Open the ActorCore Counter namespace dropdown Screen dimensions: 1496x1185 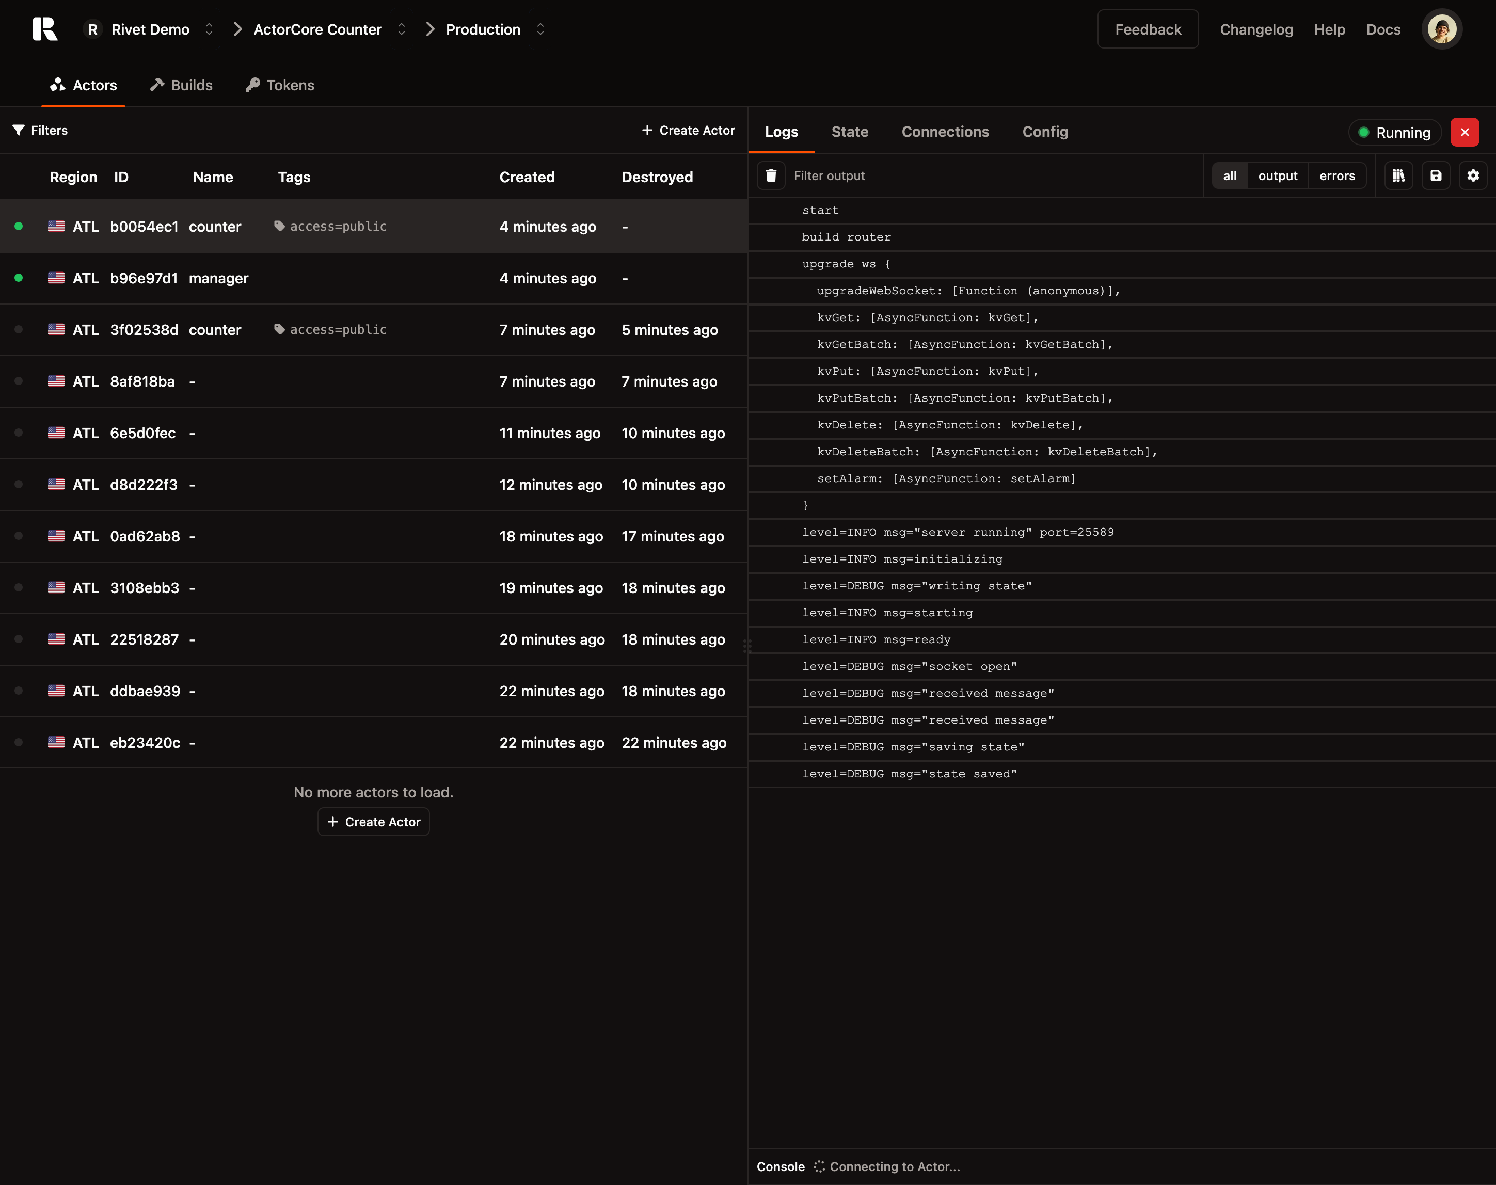point(401,29)
